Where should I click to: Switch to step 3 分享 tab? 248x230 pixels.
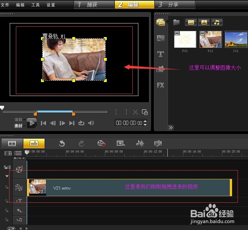click(x=175, y=5)
